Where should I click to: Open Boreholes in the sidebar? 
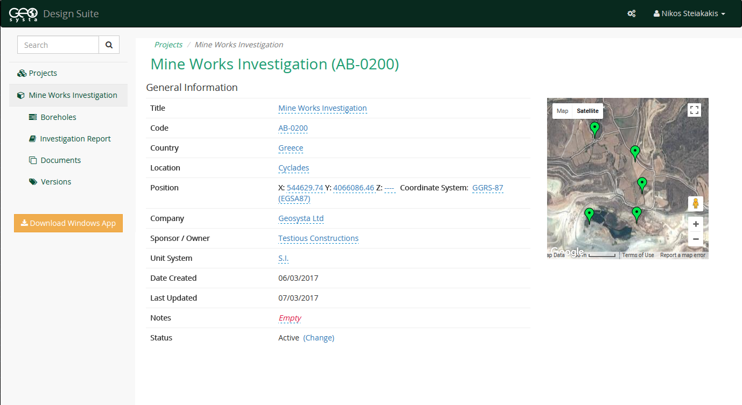coord(58,117)
